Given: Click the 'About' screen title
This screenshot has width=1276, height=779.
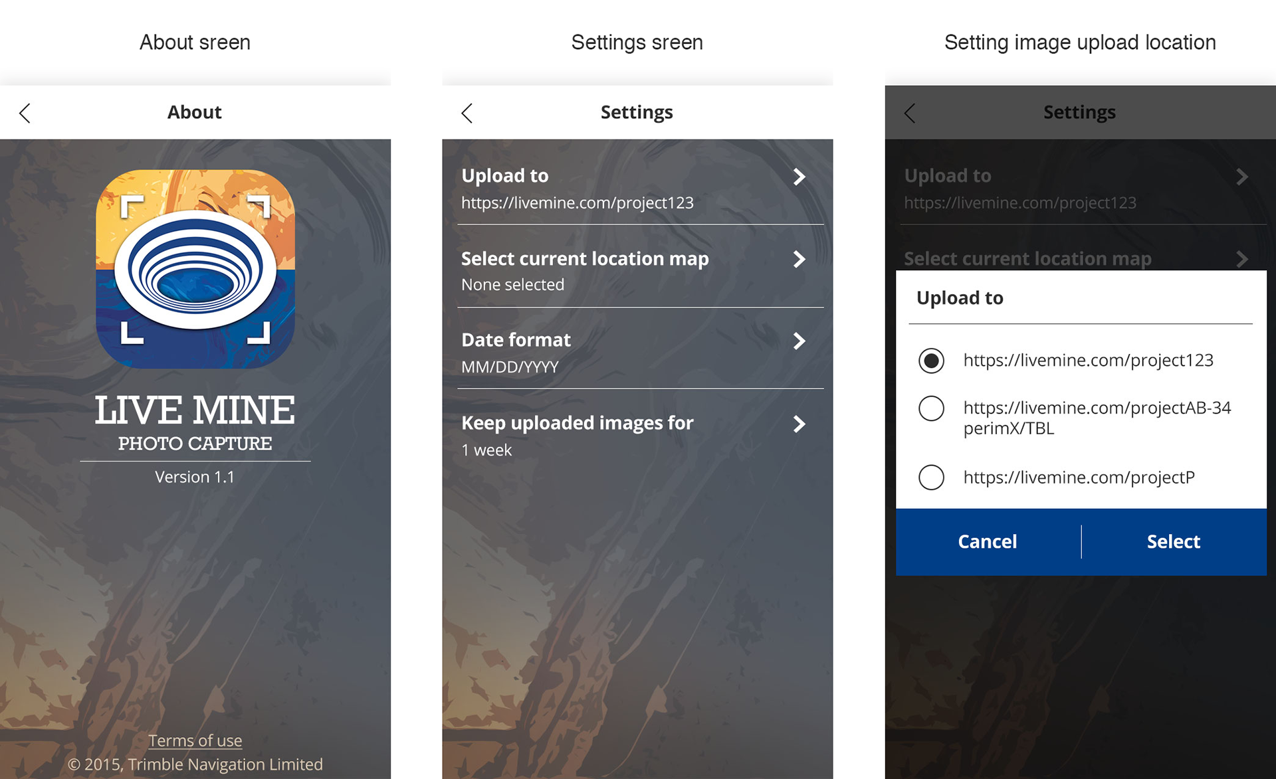Looking at the screenshot, I should (194, 112).
